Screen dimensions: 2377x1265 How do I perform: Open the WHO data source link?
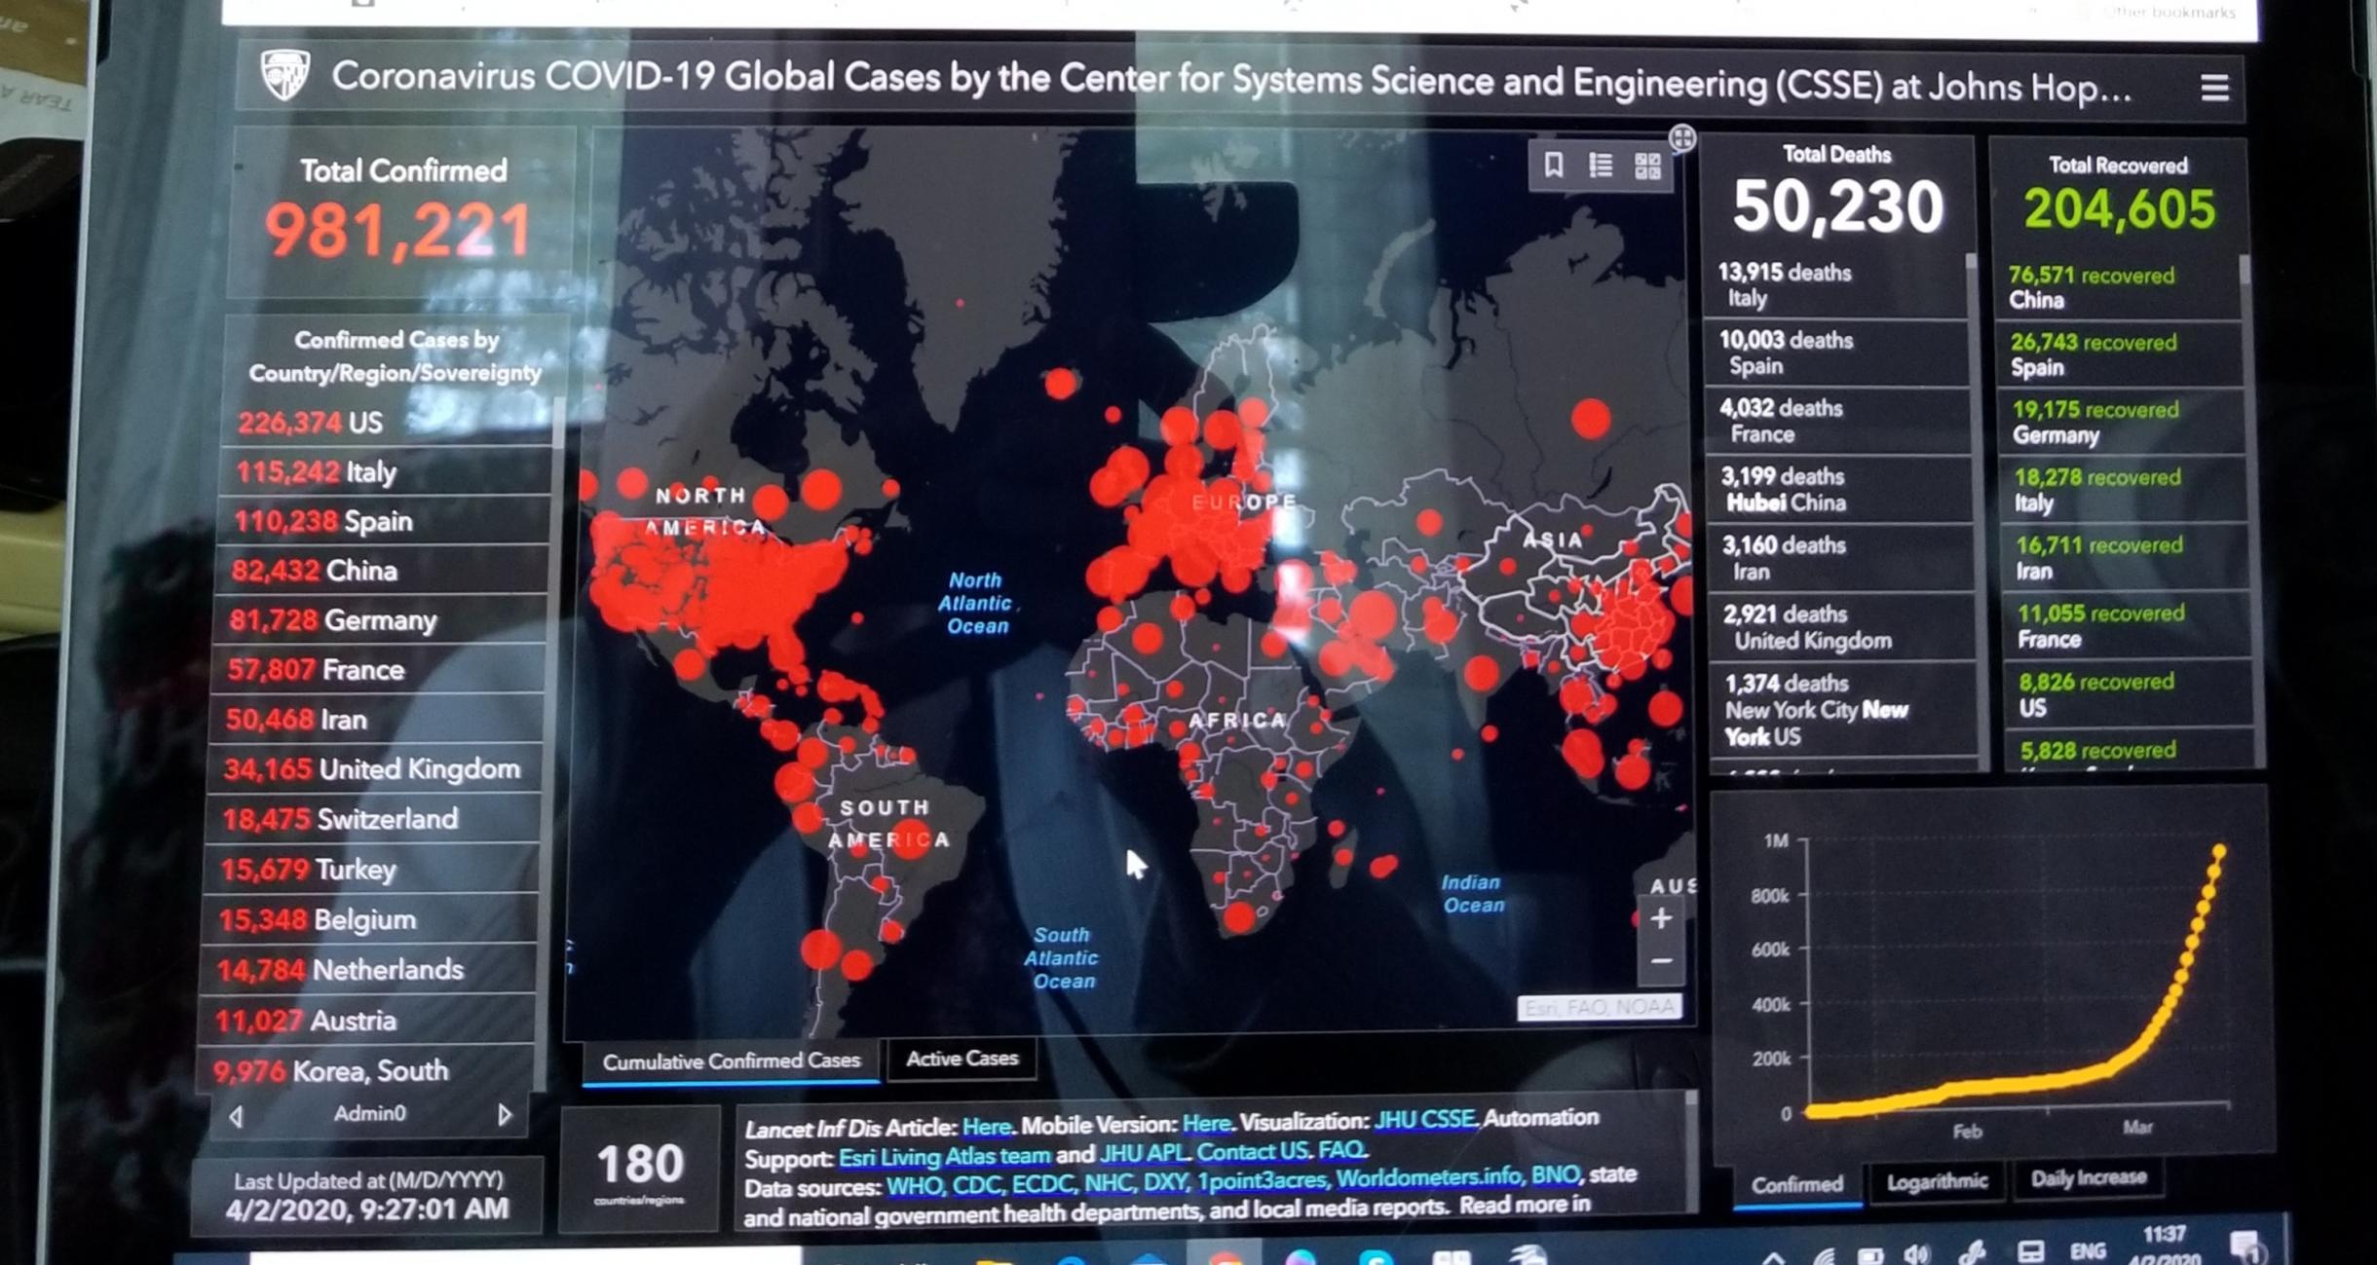(914, 1188)
